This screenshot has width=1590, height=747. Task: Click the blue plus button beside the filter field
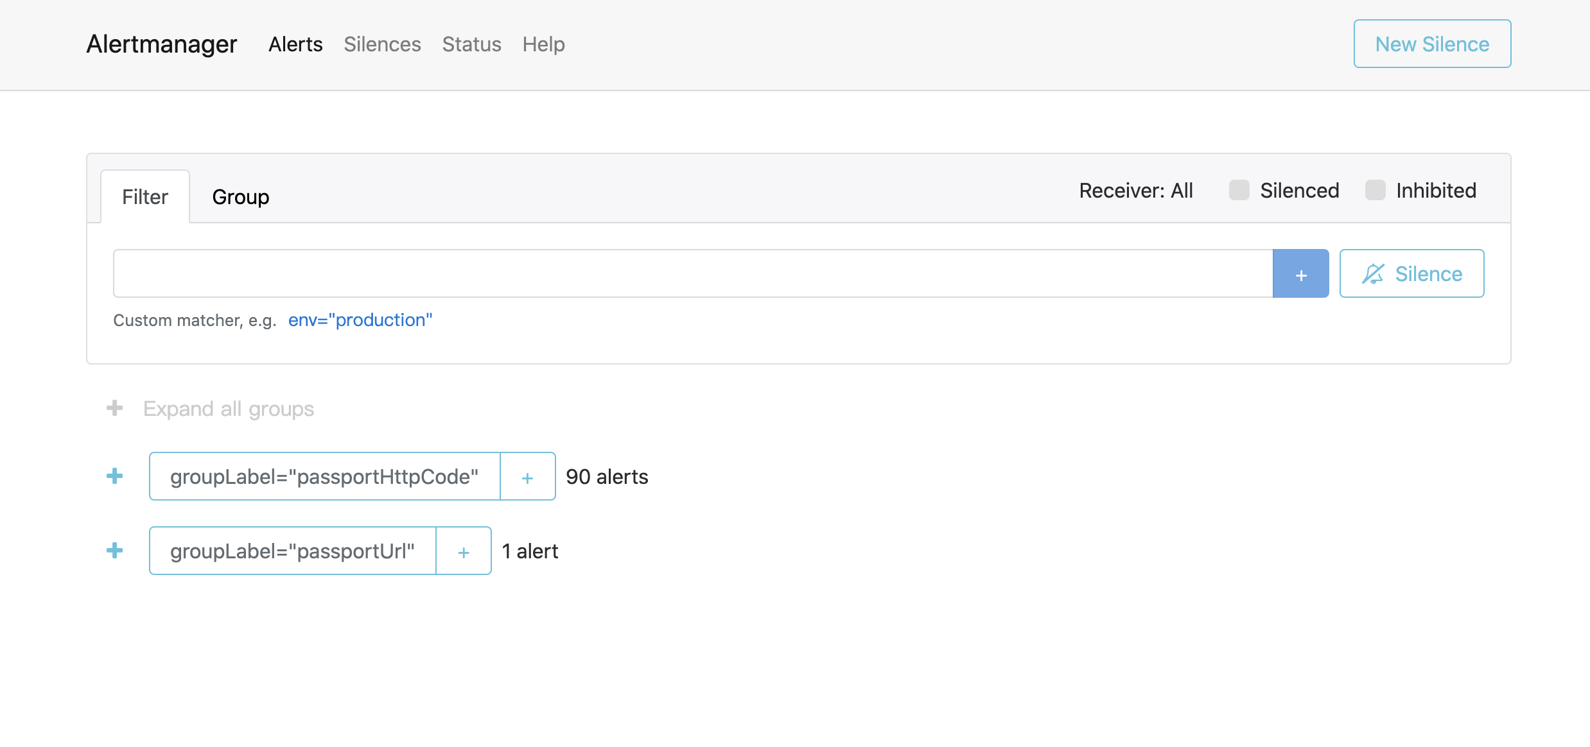[1301, 273]
